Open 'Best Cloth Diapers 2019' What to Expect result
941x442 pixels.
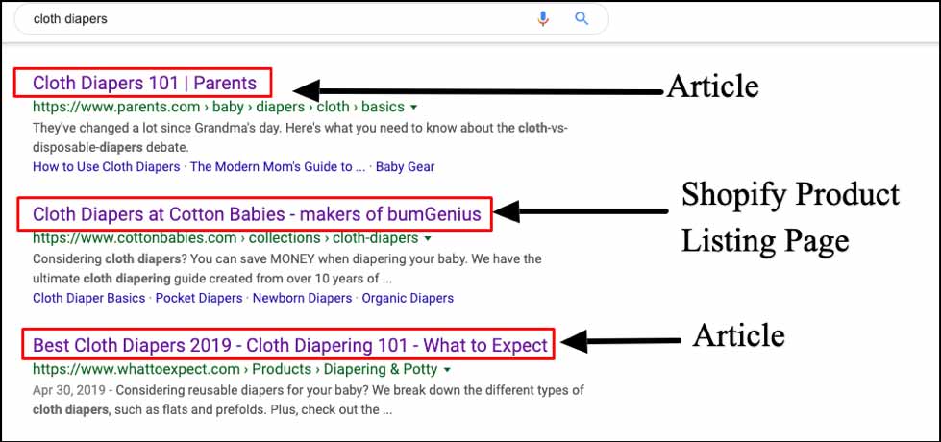289,345
